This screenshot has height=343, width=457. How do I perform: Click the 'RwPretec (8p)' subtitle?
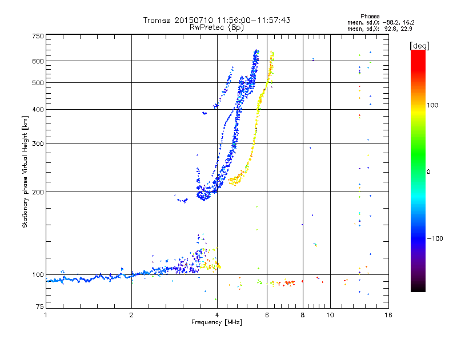[x=217, y=27]
